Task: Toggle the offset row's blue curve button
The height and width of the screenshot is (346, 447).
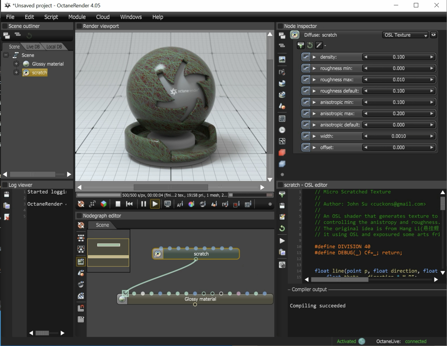Action: [x=306, y=147]
